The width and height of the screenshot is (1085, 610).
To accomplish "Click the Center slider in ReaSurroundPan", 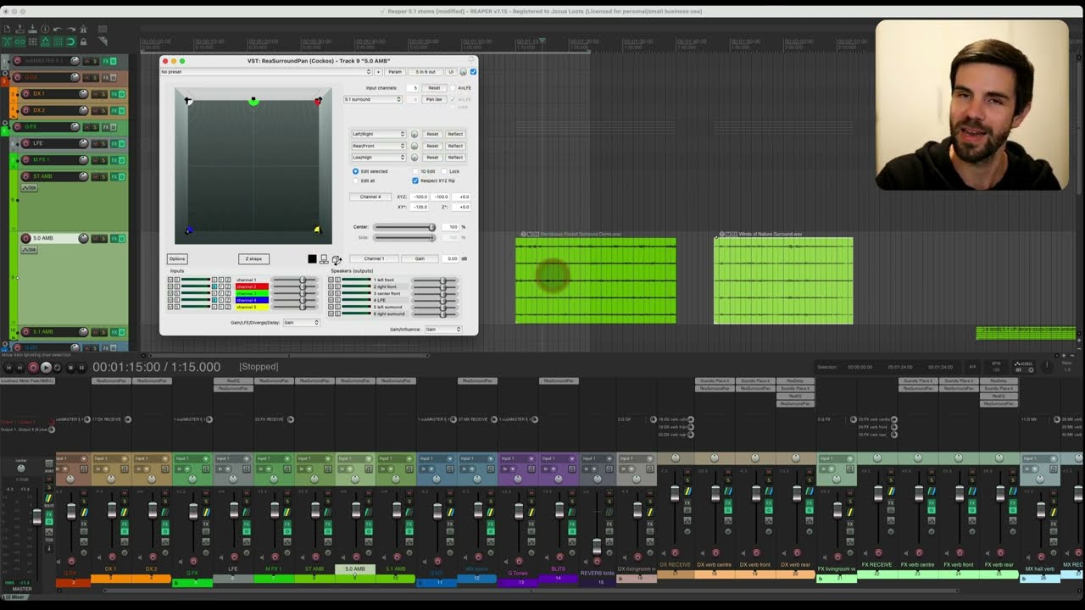I will 405,227.
